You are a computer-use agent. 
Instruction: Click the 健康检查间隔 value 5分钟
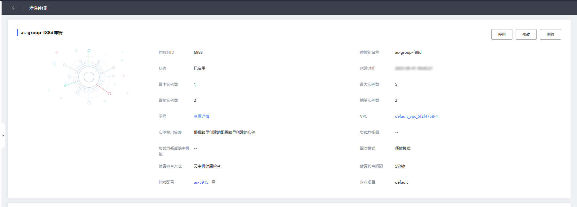click(x=400, y=166)
